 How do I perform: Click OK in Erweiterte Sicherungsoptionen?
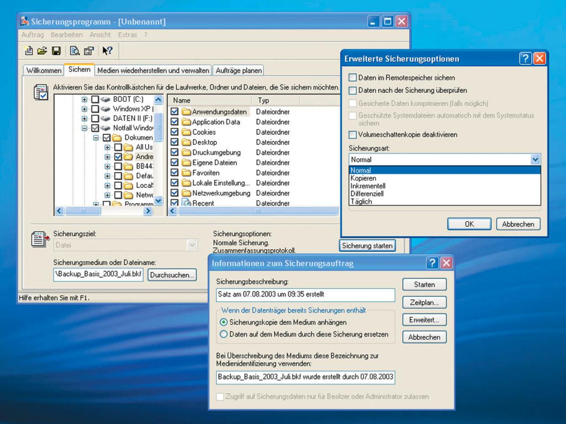[469, 224]
